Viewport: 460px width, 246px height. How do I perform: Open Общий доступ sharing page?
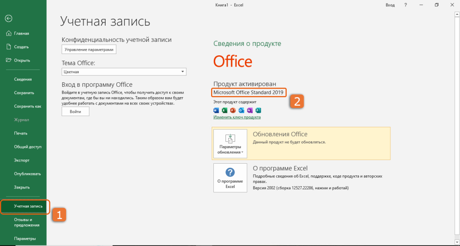point(28,147)
